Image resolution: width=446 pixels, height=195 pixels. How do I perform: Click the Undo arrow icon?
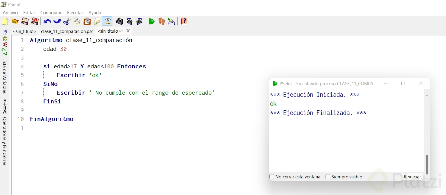47,21
